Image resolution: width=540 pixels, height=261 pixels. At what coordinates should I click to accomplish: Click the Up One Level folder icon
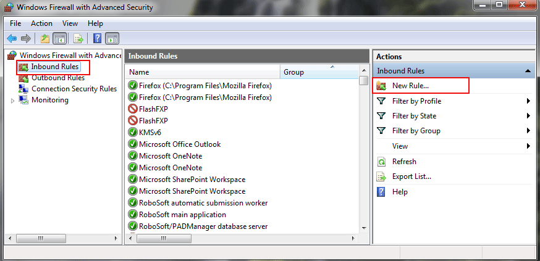coord(45,38)
